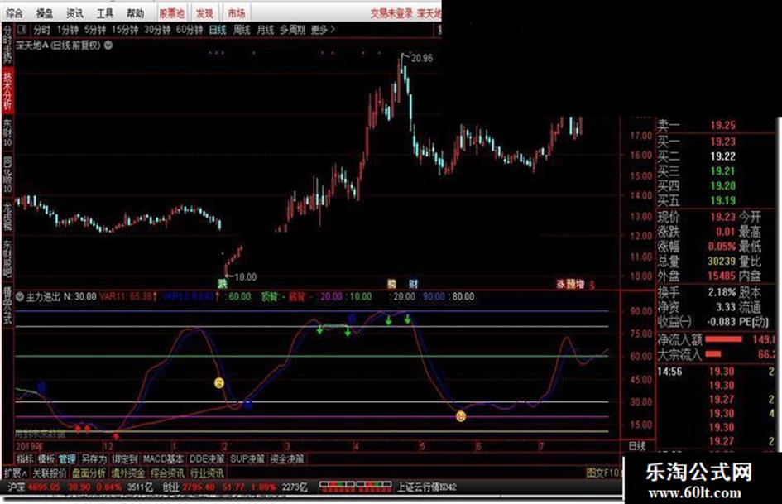Switch to the 股票池 tab
Screen dimensions: 782x504
coord(171,13)
